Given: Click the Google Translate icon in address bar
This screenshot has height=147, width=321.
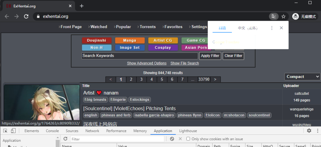Looking at the screenshot, I should [x=274, y=17].
